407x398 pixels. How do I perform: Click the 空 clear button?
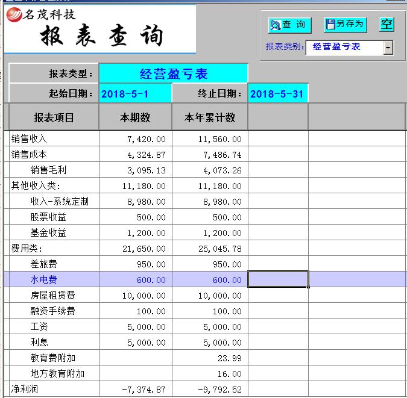click(386, 25)
